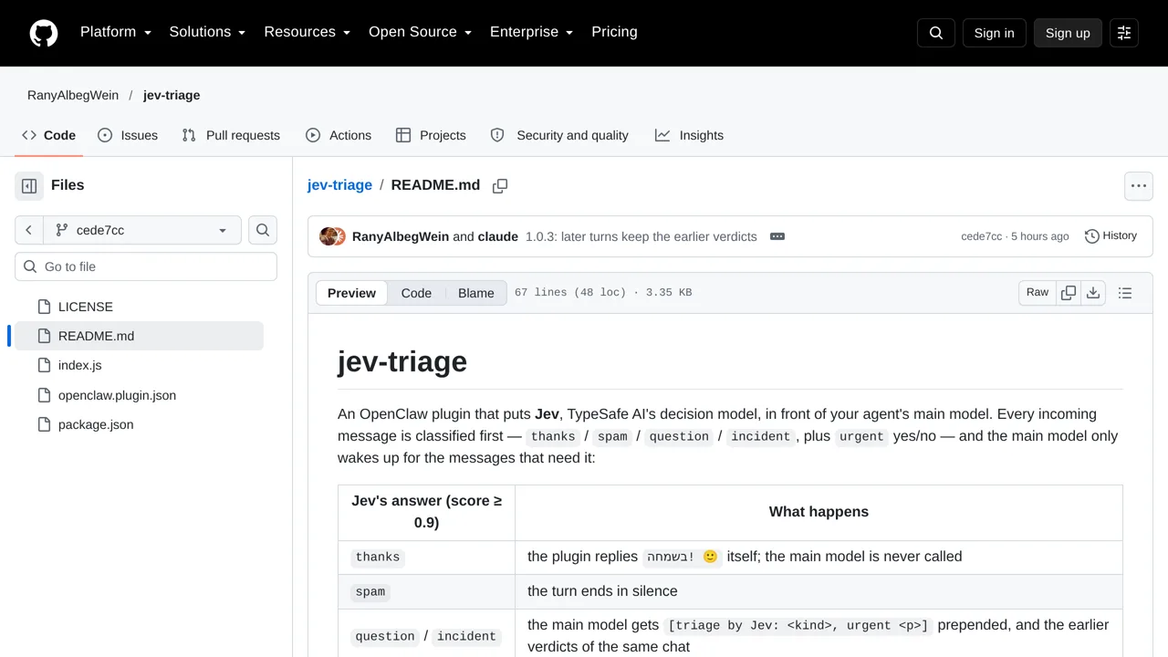Image resolution: width=1168 pixels, height=657 pixels.
Task: Click the Raw button
Action: tap(1038, 293)
